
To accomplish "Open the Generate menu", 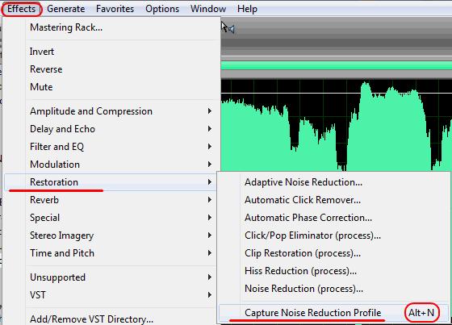I will pos(65,9).
